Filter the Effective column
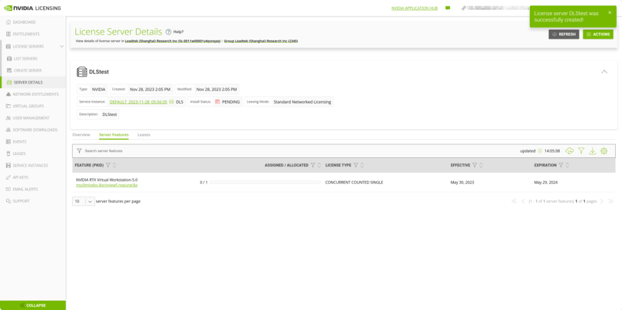The image size is (622, 310). click(x=475, y=165)
